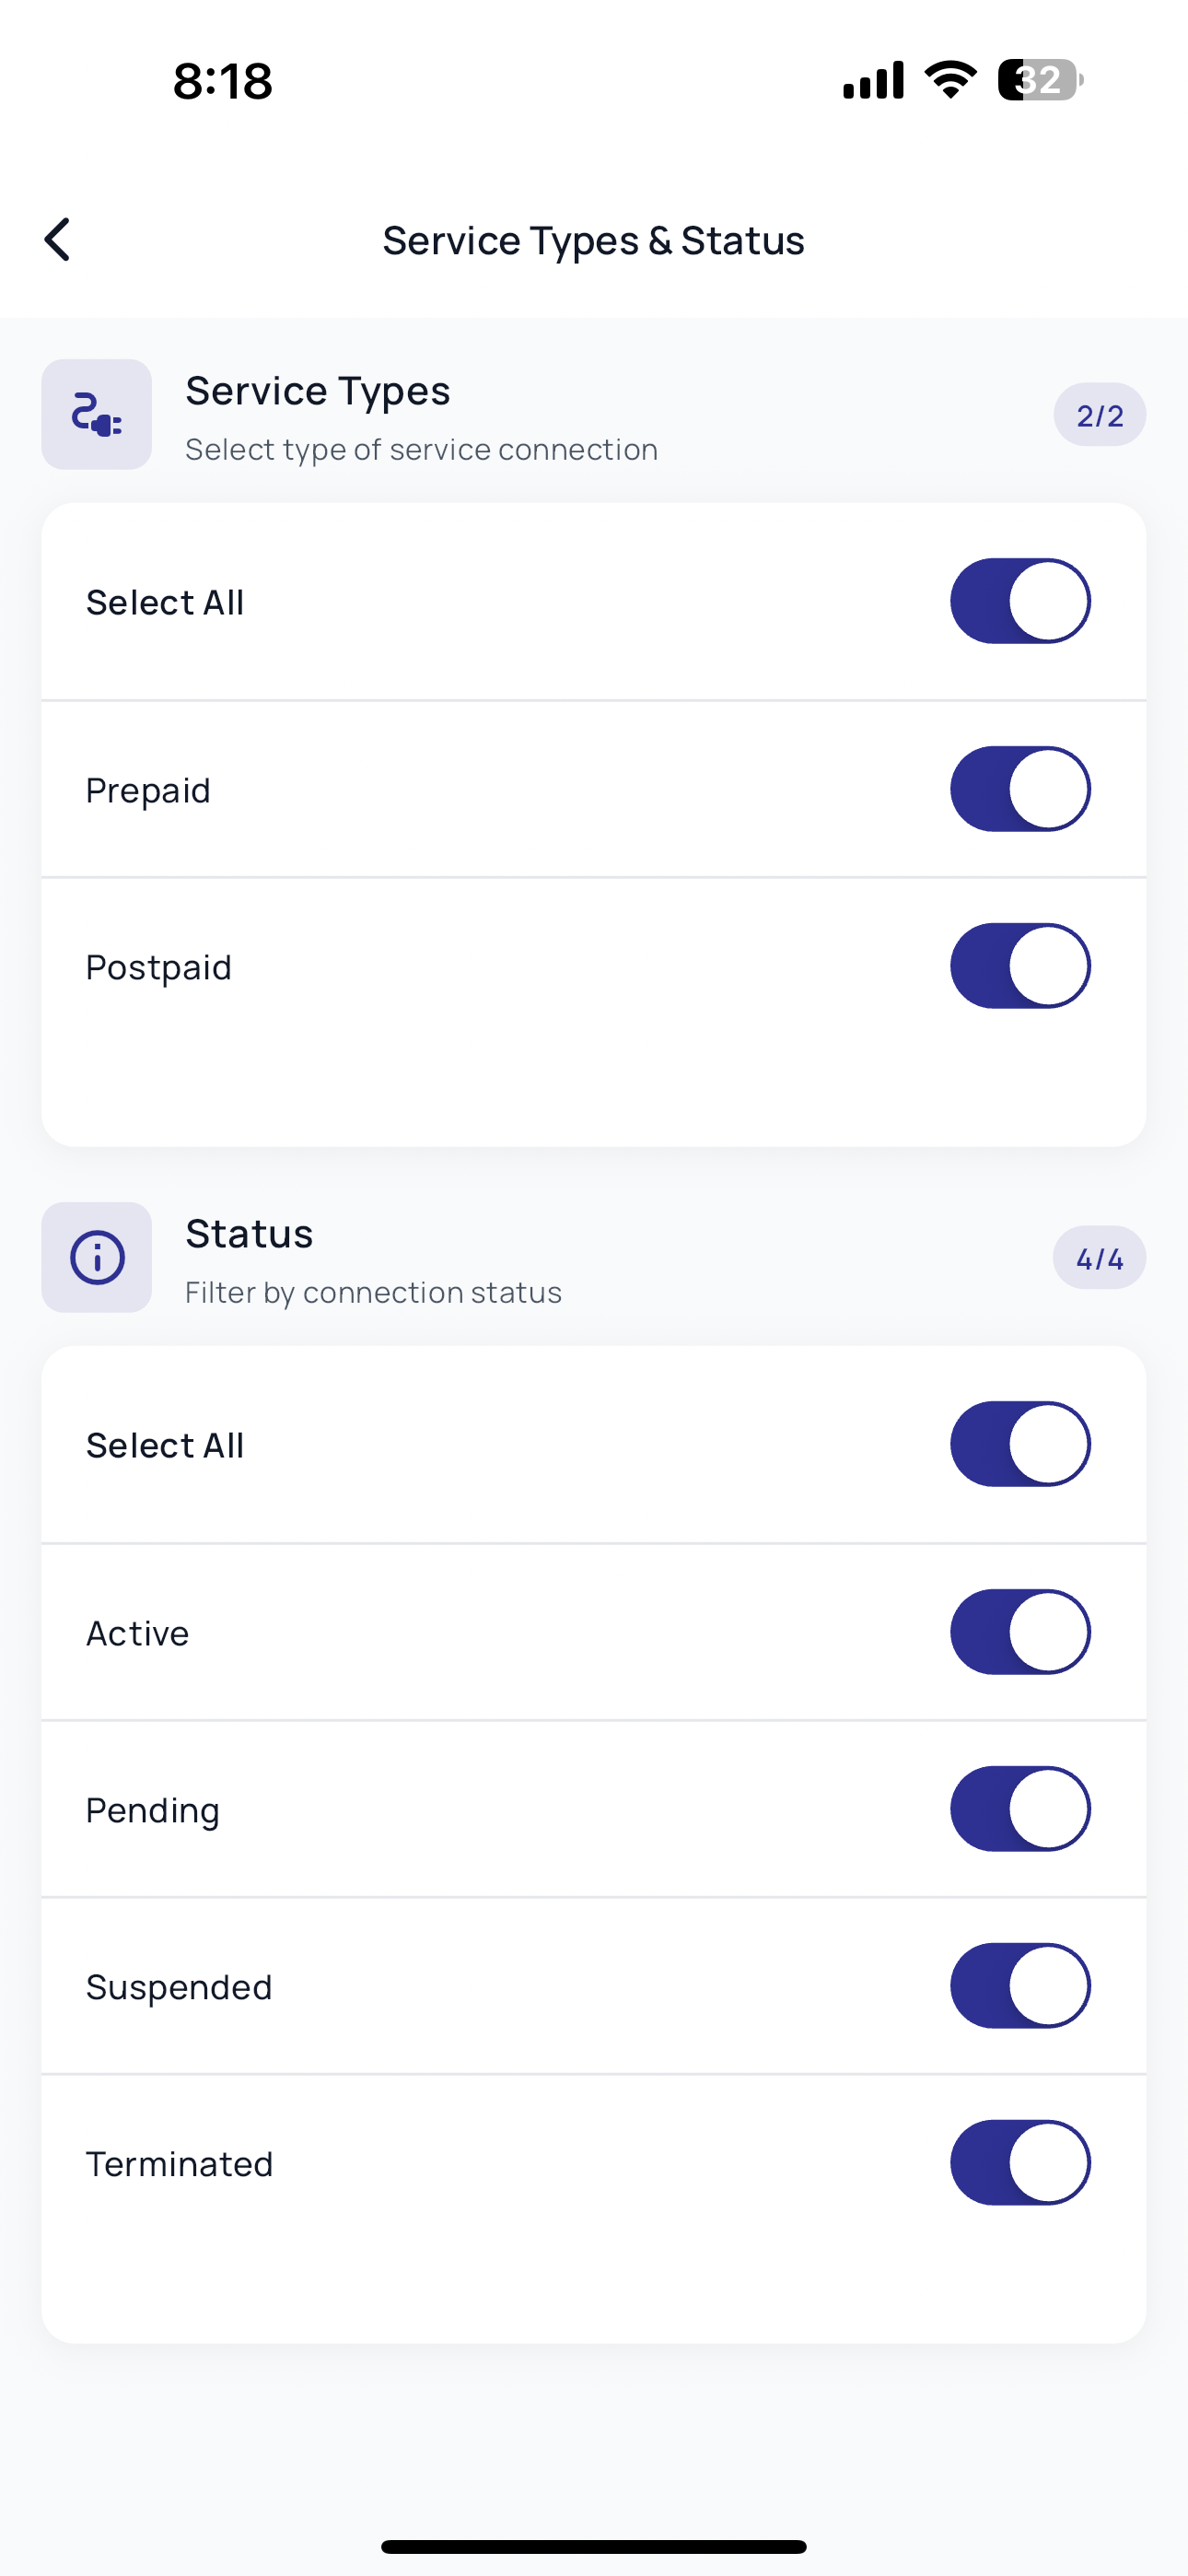Tap the 4/4 status count badge
Viewport: 1188px width, 2576px height.
[x=1100, y=1258]
